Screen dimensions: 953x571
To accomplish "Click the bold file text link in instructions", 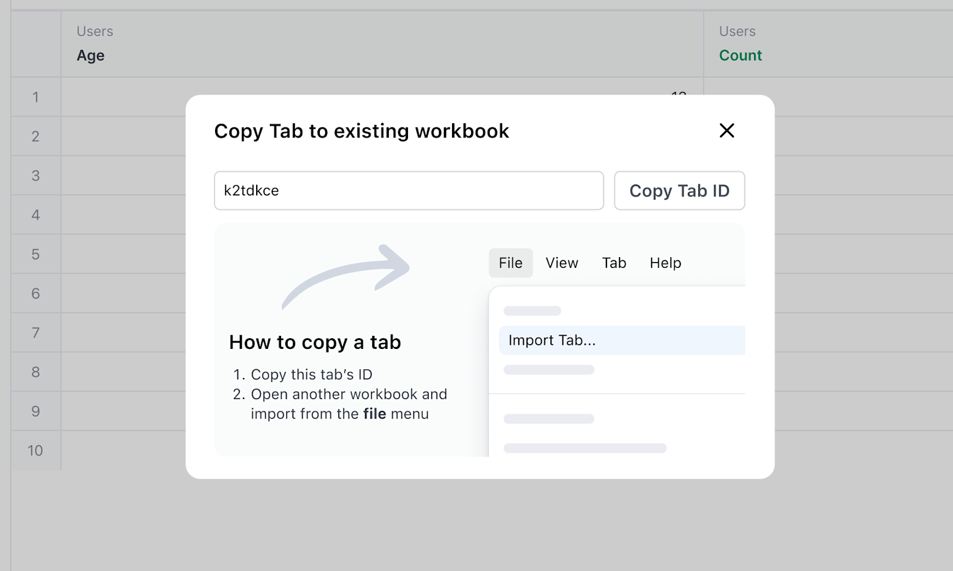I will coord(375,413).
